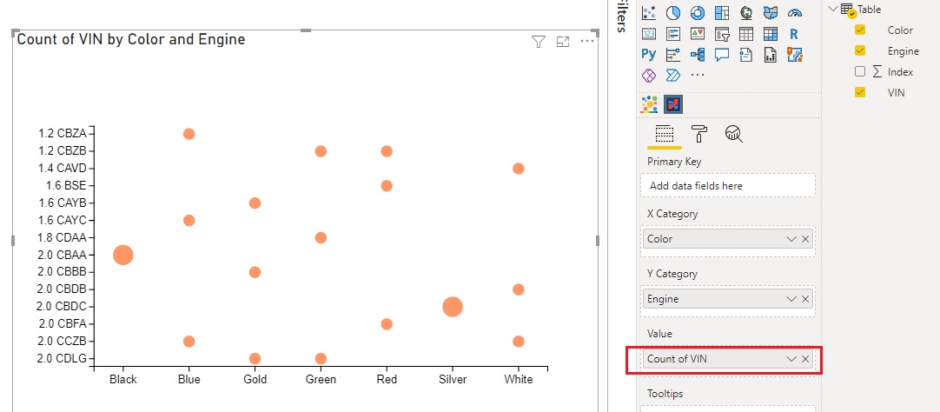Select the R script visual icon

(794, 34)
